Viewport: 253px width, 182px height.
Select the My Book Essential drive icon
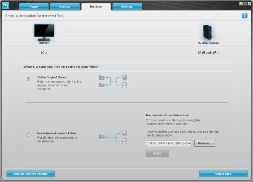207,32
